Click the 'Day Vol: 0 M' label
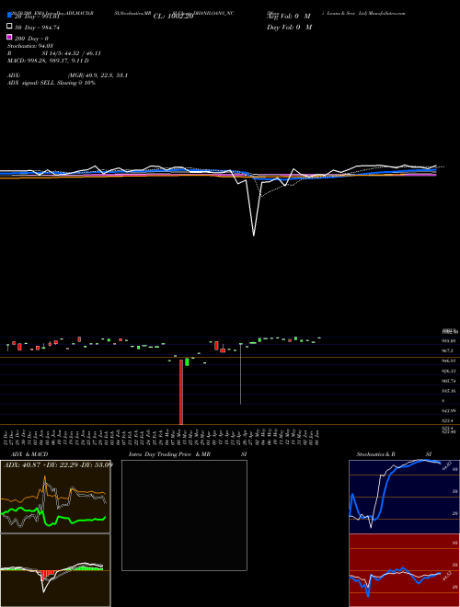 [289, 27]
